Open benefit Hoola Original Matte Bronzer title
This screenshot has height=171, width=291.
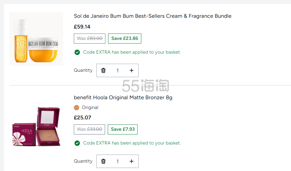click(123, 98)
